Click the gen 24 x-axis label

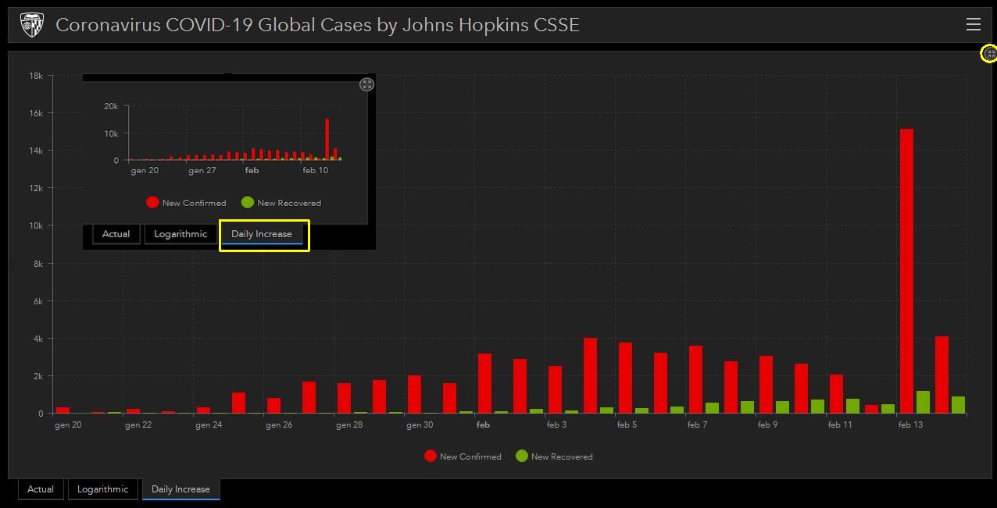(x=209, y=425)
